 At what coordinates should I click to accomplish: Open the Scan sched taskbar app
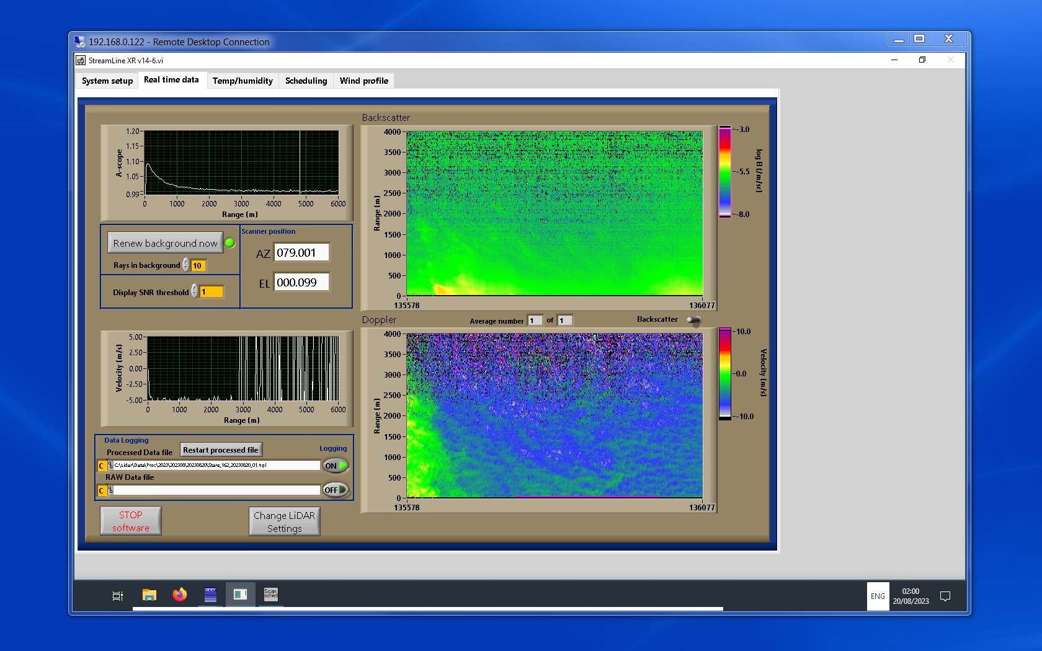[x=271, y=595]
